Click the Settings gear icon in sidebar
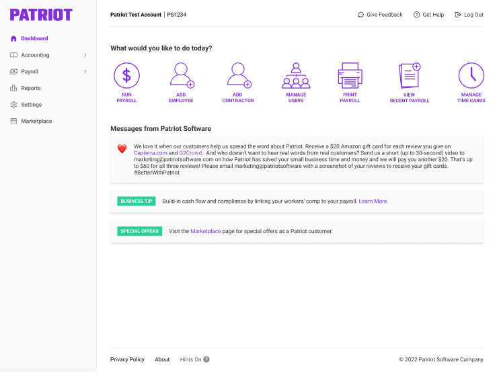Viewport: 497px width, 372px height. [13, 105]
